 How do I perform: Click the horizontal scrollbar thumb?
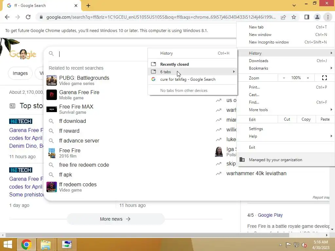tap(147, 235)
